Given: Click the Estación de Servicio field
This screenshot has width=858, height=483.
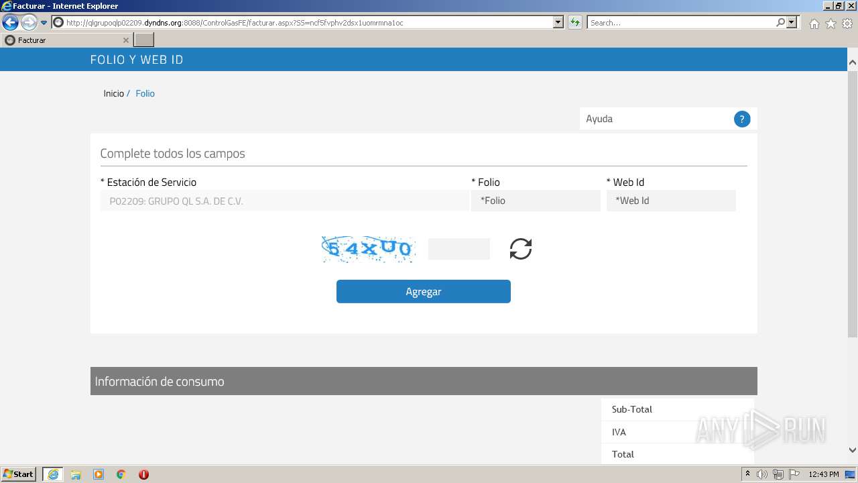Looking at the screenshot, I should point(284,201).
